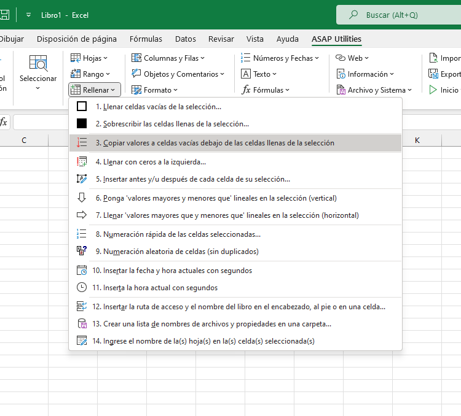Choose Insertar la fecha y hora actuales
Screen dimensions: 461x416
point(235,271)
